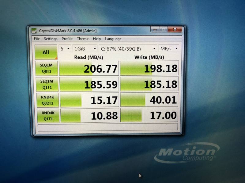Expand the 1GiB test size dropdown

(x=85, y=49)
